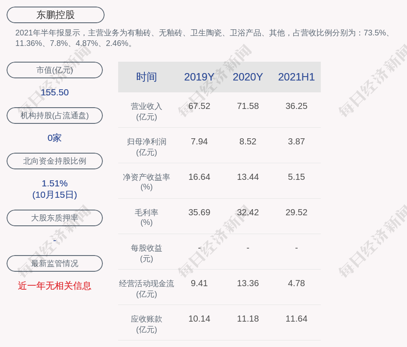
Task: Click the 1.51% northbound holding value
Action: point(55,183)
